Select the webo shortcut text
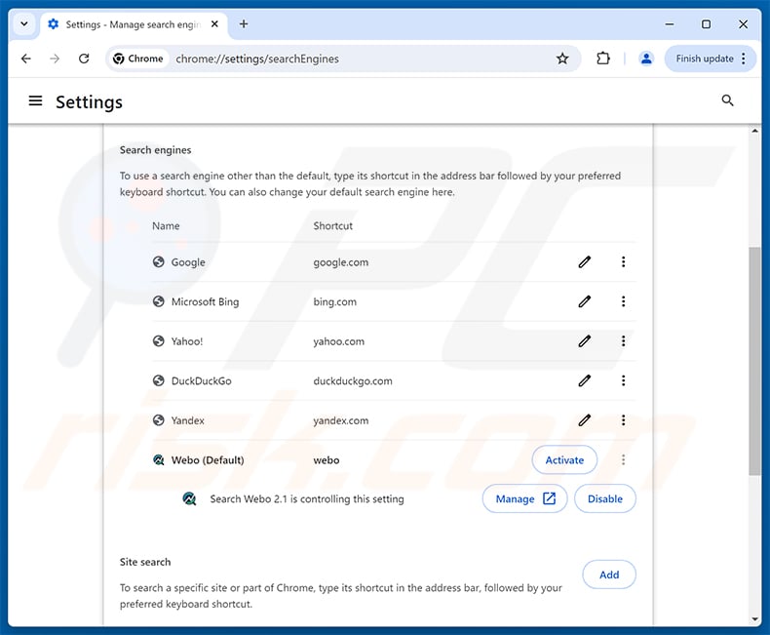770x635 pixels. pyautogui.click(x=327, y=460)
